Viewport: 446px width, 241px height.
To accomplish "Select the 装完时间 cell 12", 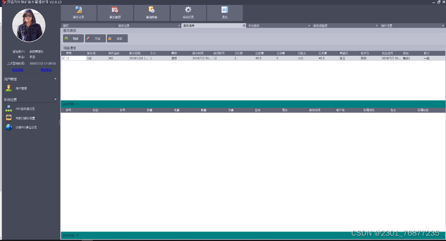I will pyautogui.click(x=223, y=58).
